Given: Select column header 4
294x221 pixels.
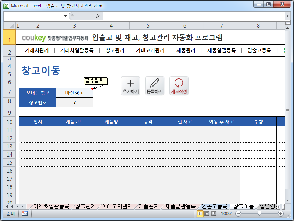Looking at the screenshot, I should click(111, 25).
